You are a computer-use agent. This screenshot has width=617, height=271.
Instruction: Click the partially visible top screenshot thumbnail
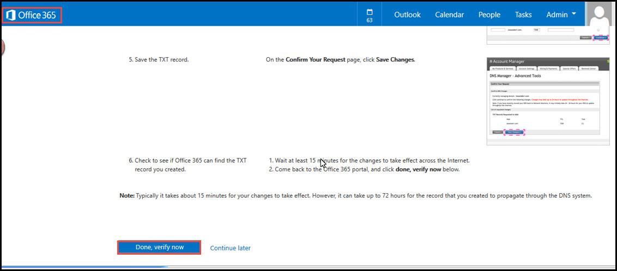click(x=547, y=36)
